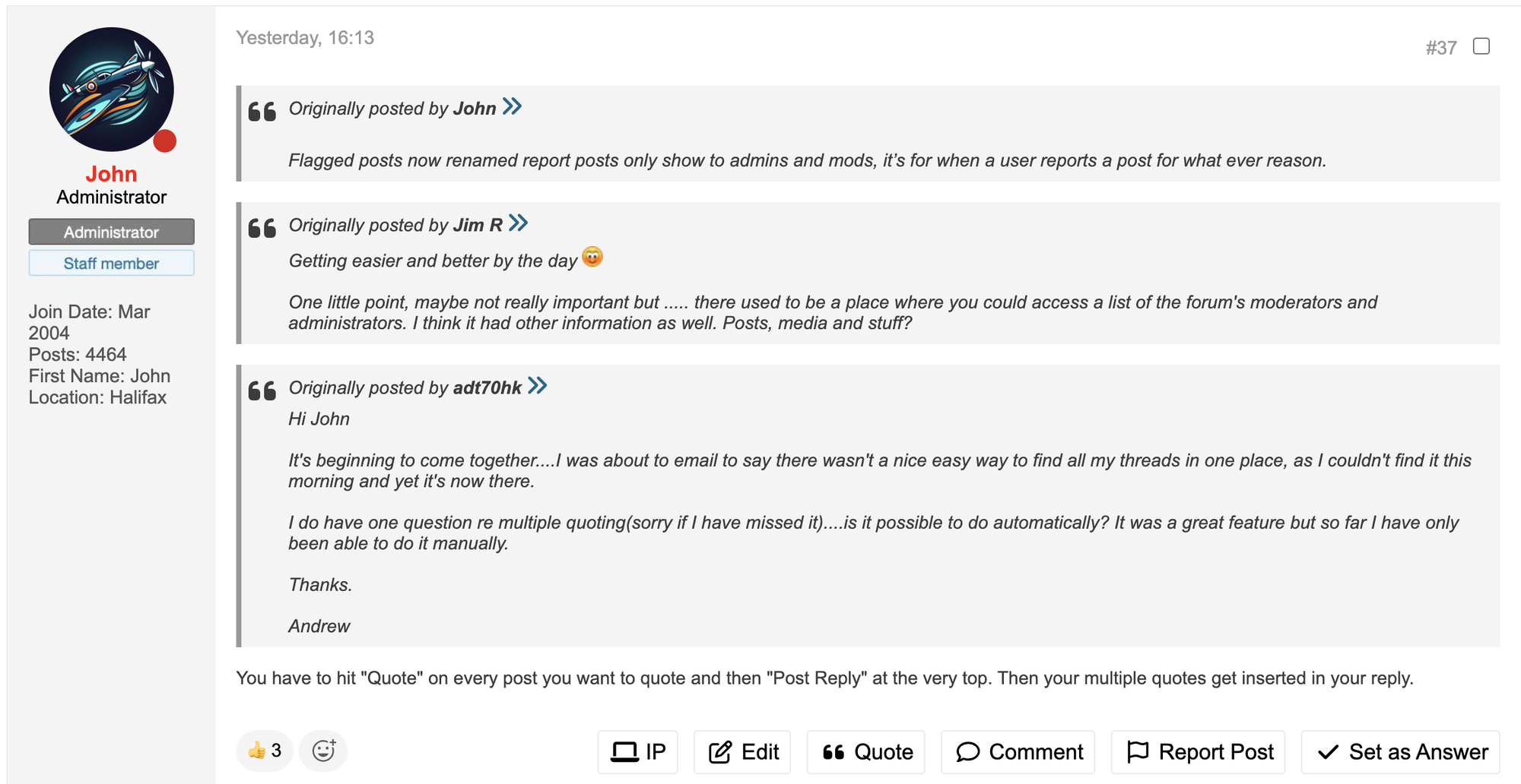Open John's profile from username link
The width and height of the screenshot is (1521, 784).
tap(111, 174)
